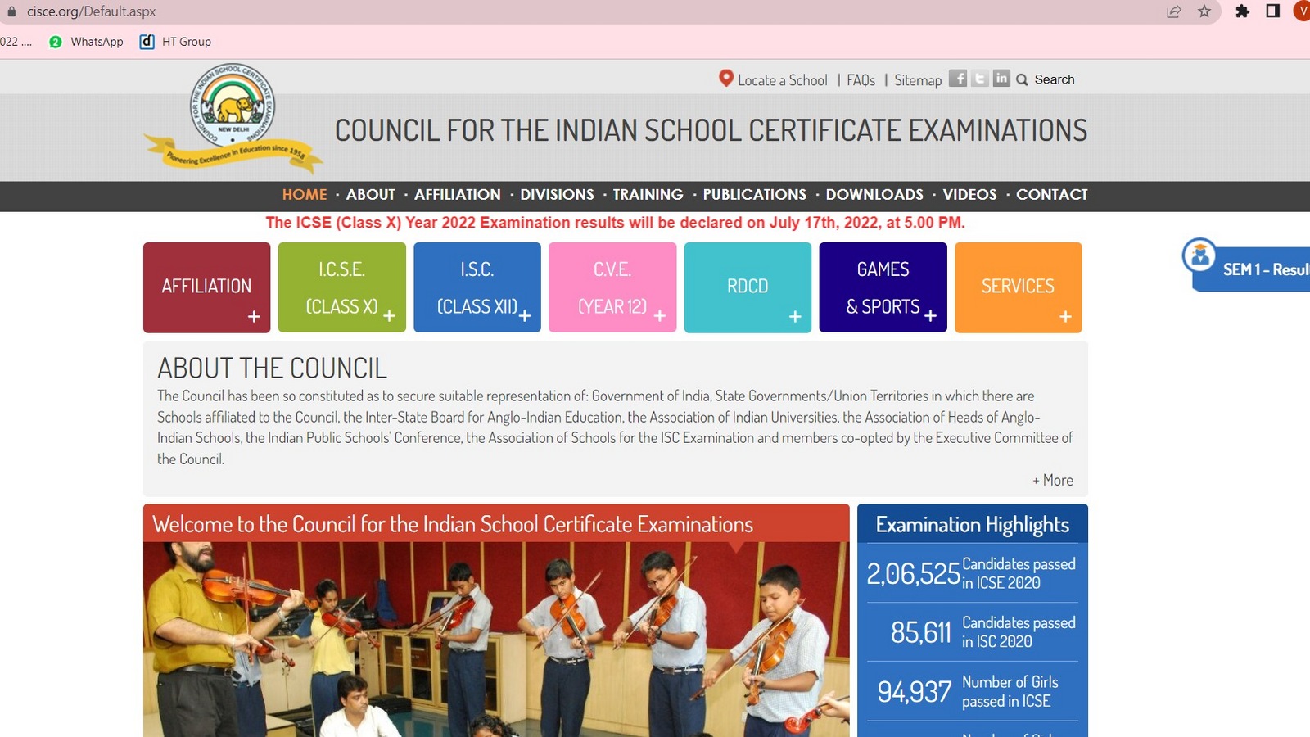Screen dimensions: 1310x737
Task: View site security lock icon
Action: click(11, 11)
